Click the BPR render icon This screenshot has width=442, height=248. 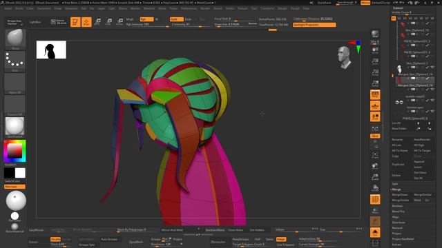pos(375,34)
